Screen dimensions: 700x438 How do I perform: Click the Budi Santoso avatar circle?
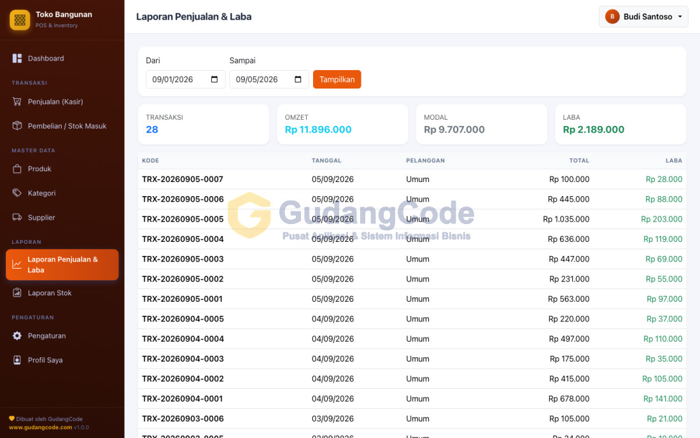pos(612,17)
